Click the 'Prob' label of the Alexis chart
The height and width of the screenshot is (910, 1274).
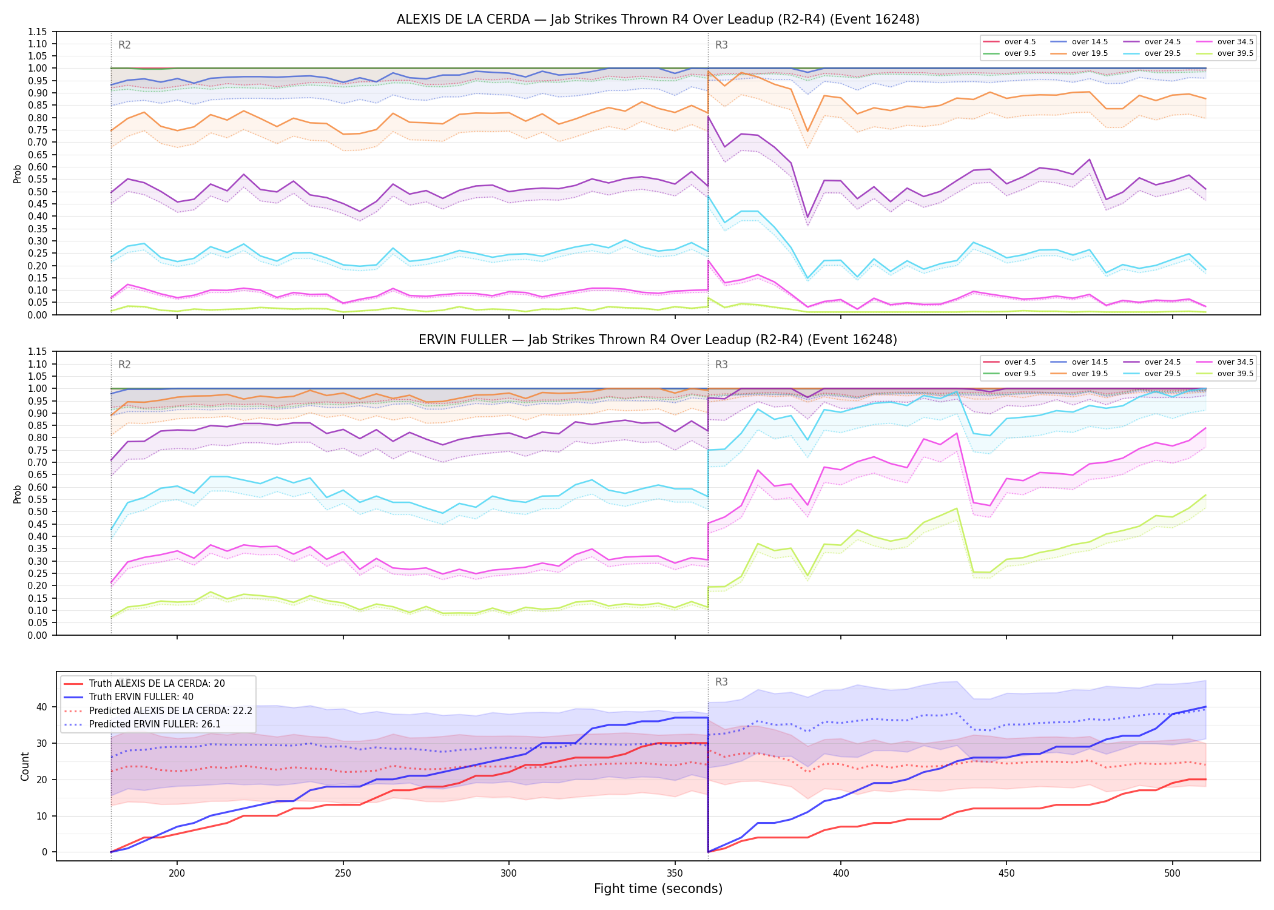[x=17, y=174]
